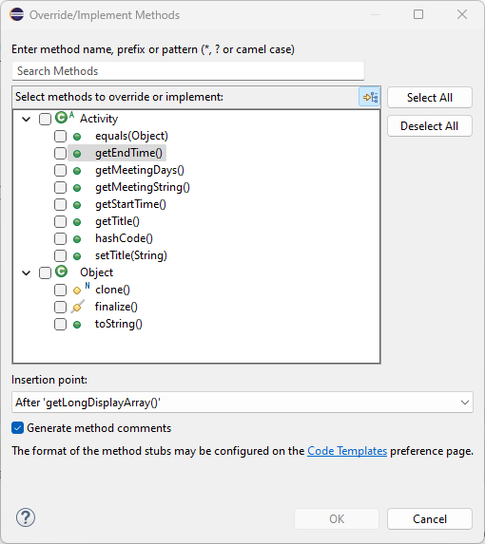
Task: Click the Activity class icon
Action: coord(62,118)
